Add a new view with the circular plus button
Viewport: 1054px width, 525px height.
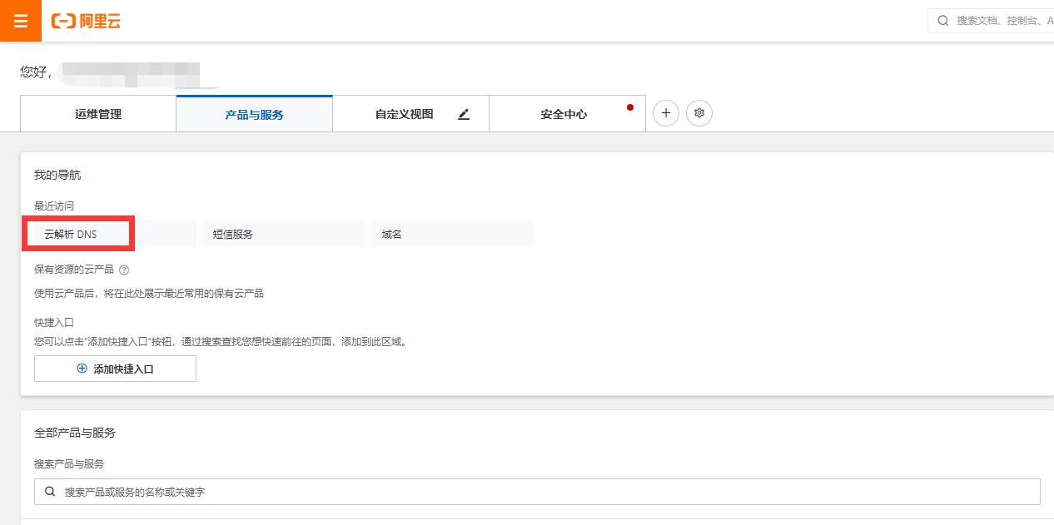tap(666, 113)
